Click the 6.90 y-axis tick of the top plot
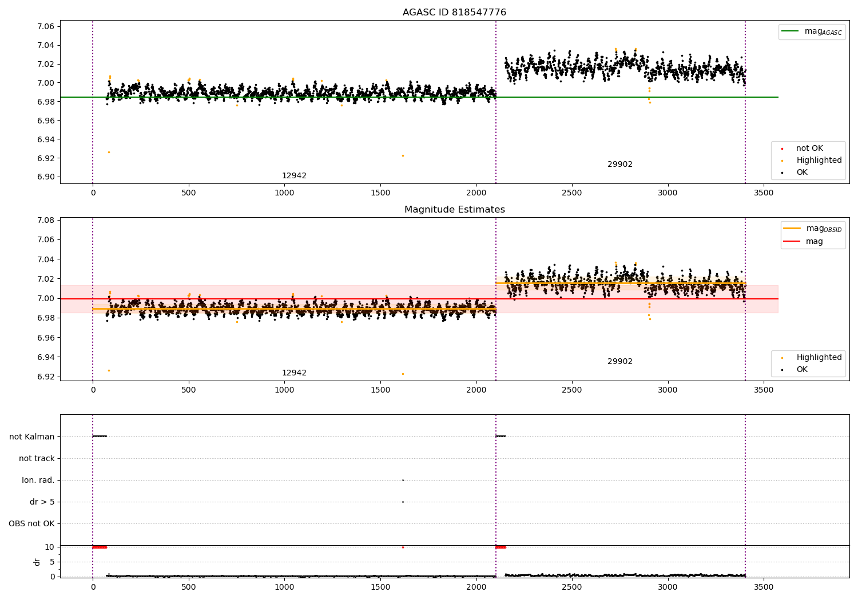Viewport: 858px width, 600px height. [x=46, y=177]
